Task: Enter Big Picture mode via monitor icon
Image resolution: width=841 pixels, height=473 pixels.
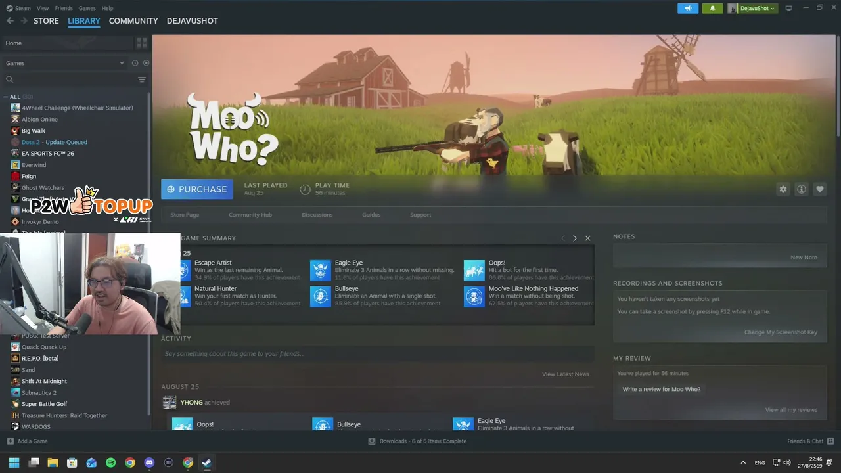Action: click(x=788, y=8)
